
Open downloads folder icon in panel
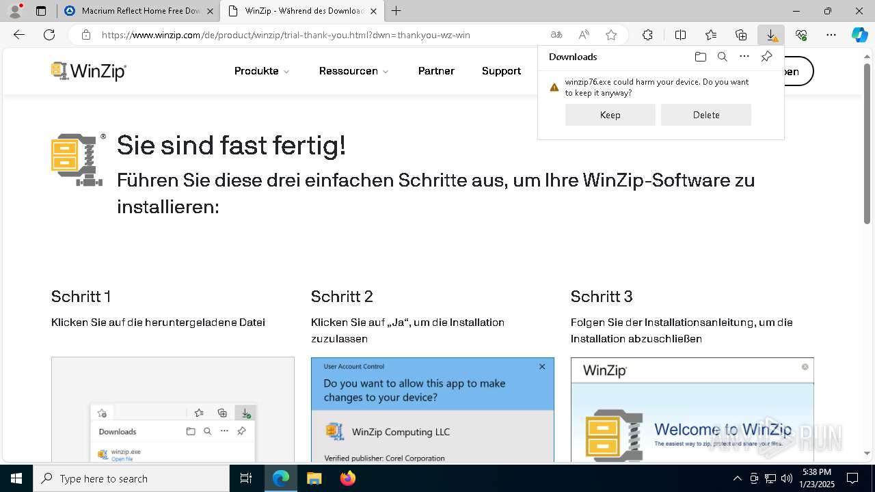(x=700, y=57)
